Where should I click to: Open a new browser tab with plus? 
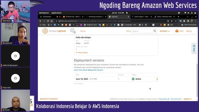click(178, 16)
